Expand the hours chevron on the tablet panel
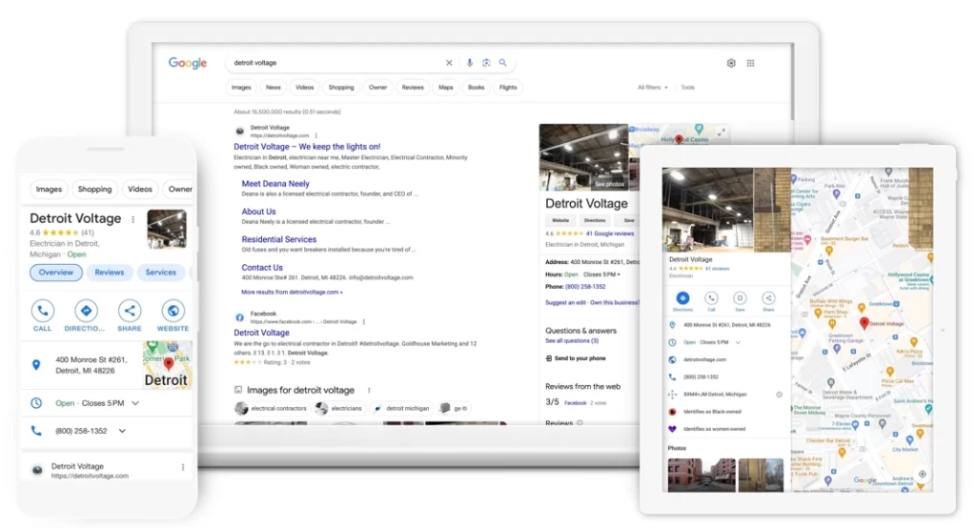Screen dimensions: 976x528 (738, 342)
